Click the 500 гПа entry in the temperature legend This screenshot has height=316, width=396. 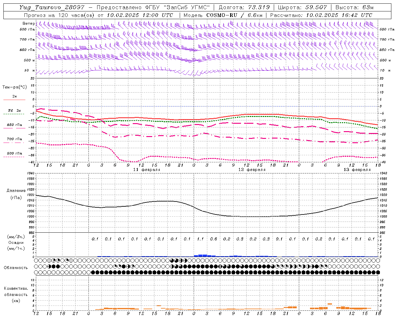coord(15,153)
